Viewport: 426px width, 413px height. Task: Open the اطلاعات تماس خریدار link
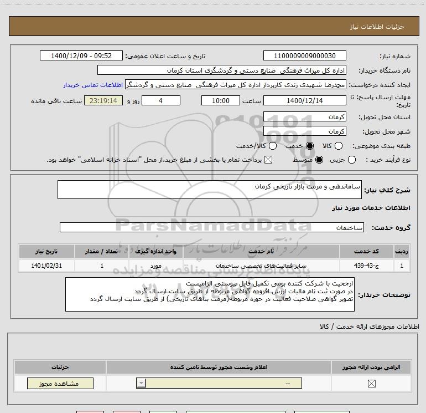tap(93, 85)
